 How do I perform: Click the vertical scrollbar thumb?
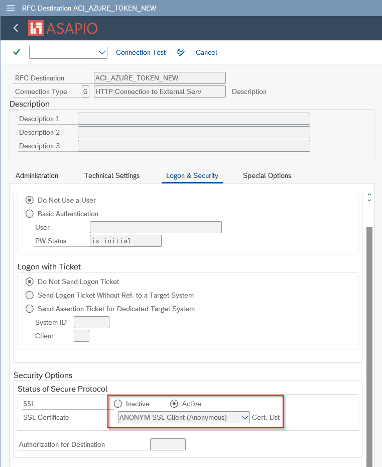click(369, 345)
